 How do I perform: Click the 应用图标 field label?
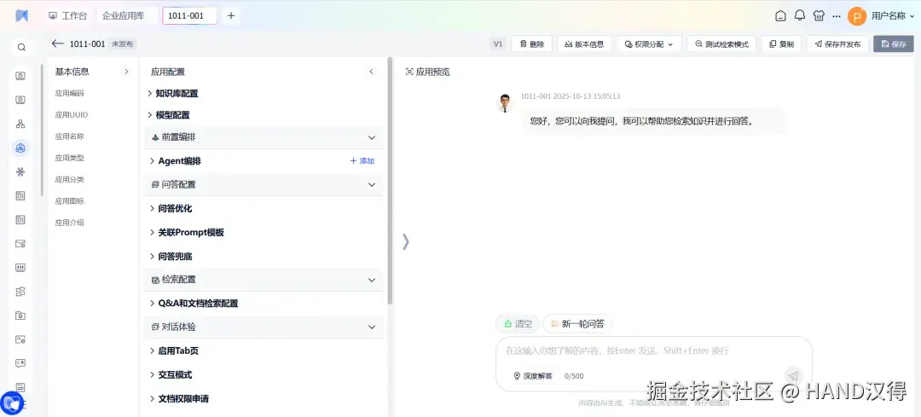click(x=69, y=201)
